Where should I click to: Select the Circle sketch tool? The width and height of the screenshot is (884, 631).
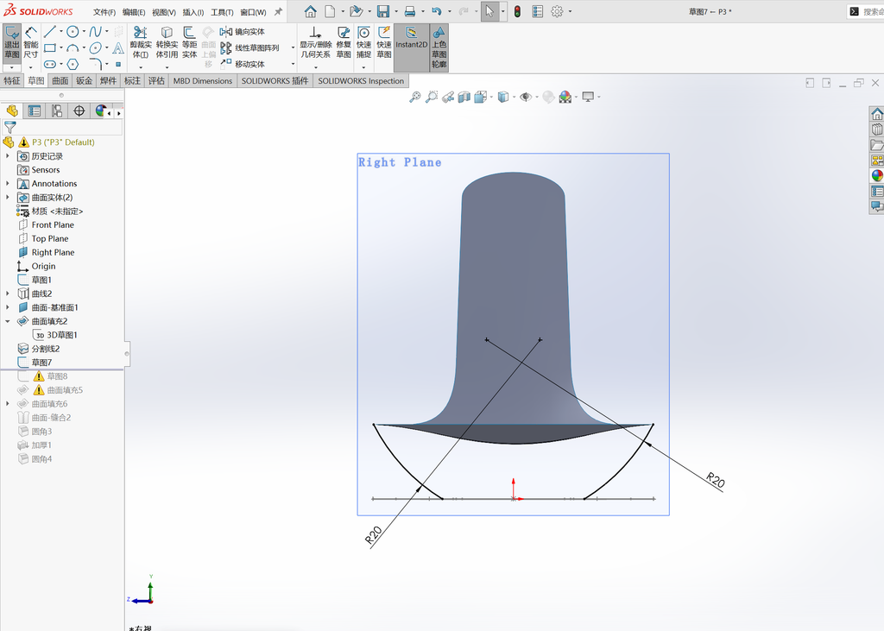click(x=73, y=32)
